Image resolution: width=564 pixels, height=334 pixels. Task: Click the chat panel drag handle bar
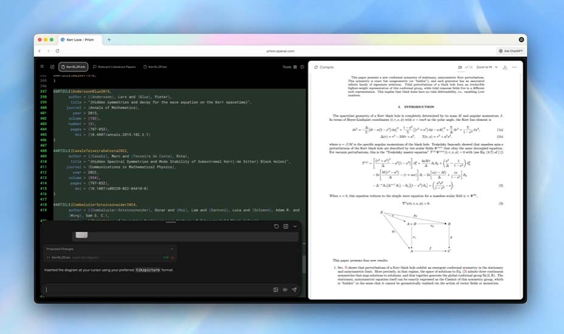coord(171,222)
